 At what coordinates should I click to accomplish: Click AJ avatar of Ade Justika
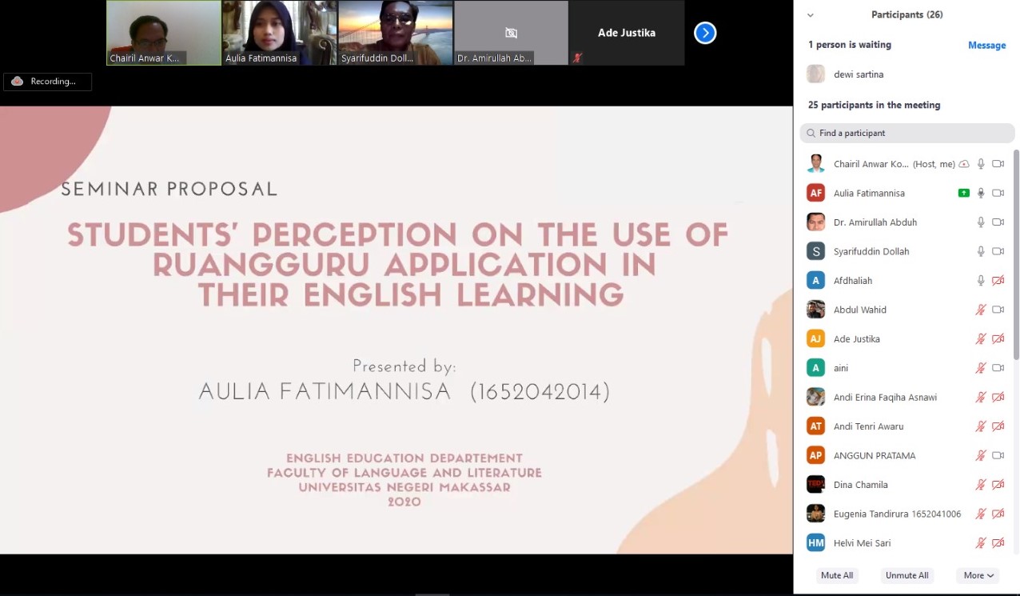click(815, 339)
